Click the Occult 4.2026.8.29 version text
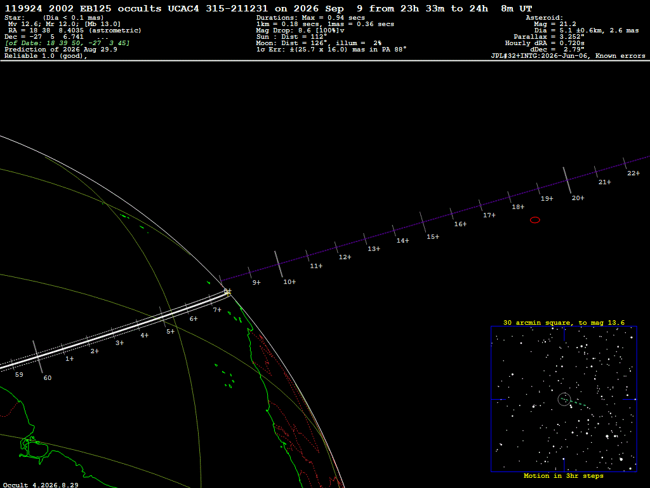 (40, 485)
